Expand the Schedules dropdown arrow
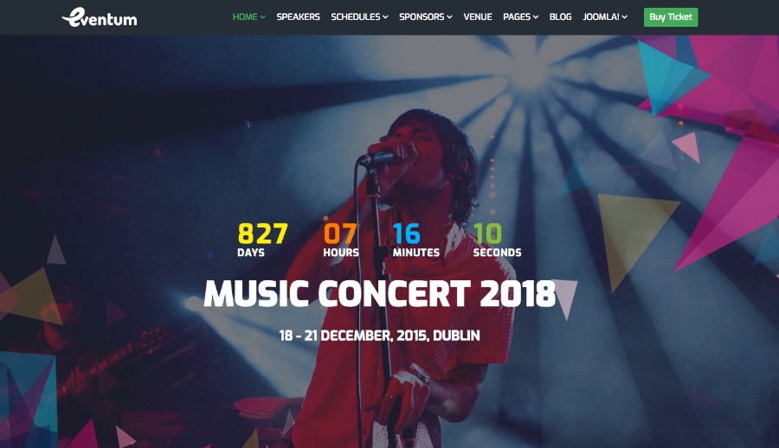779x448 pixels. tap(385, 17)
